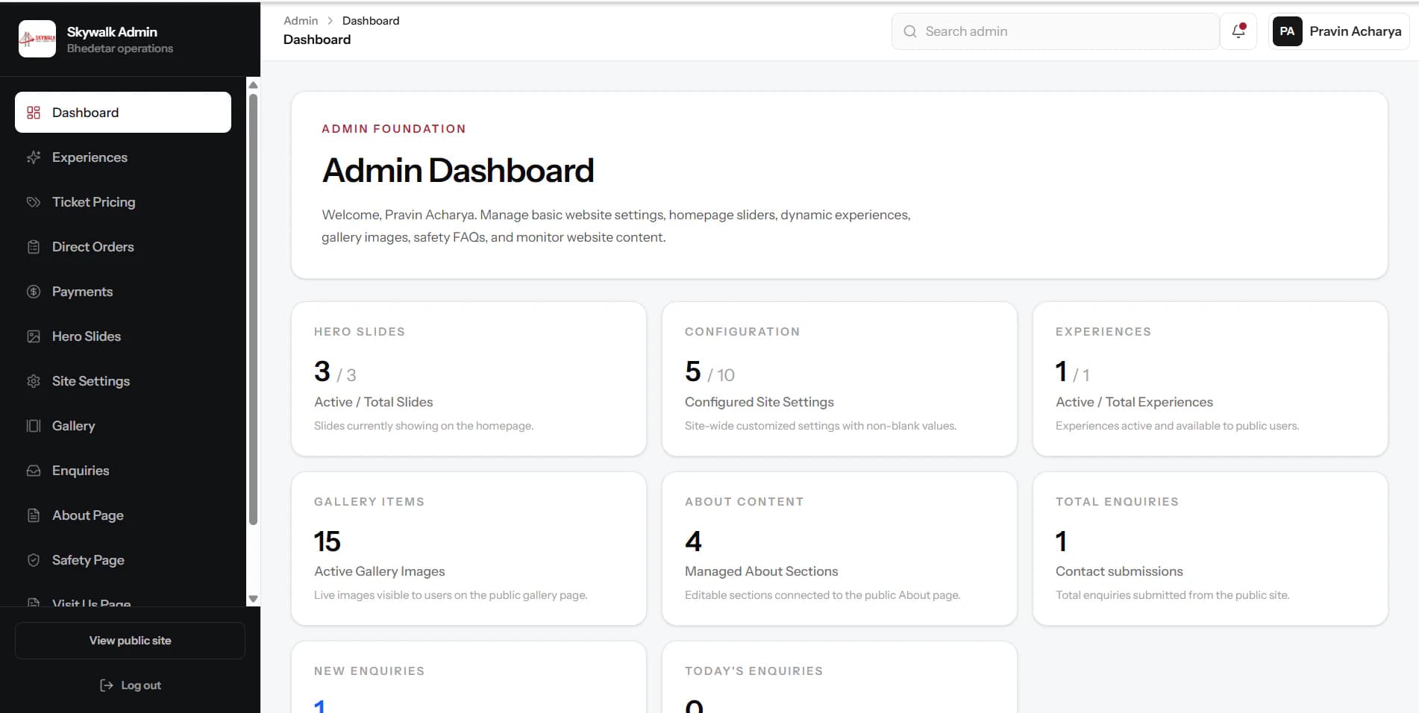
Task: Navigate to the Site Settings page
Action: click(123, 381)
